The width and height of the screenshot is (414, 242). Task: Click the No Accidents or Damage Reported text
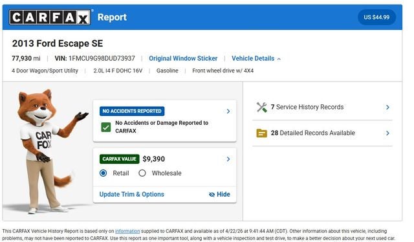162,127
